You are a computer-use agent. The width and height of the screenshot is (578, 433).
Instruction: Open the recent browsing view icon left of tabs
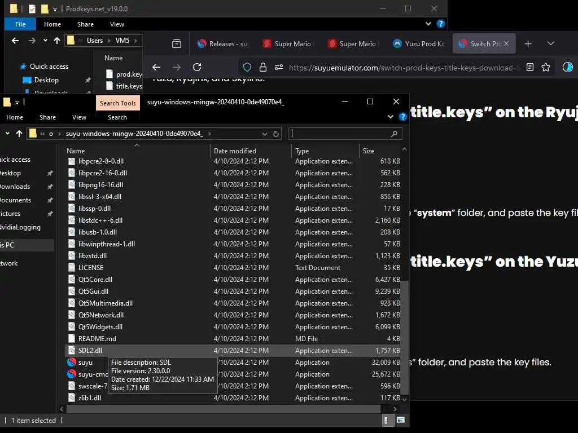point(177,44)
